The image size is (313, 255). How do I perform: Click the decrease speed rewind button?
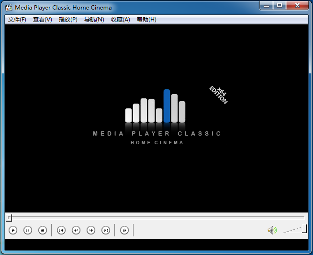tap(76, 230)
